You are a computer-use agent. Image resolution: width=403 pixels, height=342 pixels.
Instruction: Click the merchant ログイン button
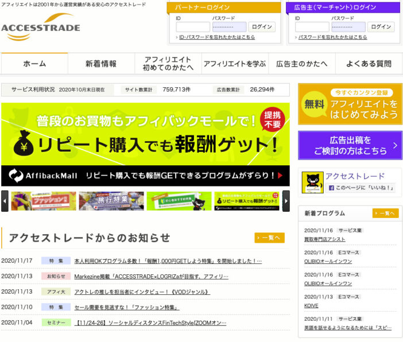[381, 27]
